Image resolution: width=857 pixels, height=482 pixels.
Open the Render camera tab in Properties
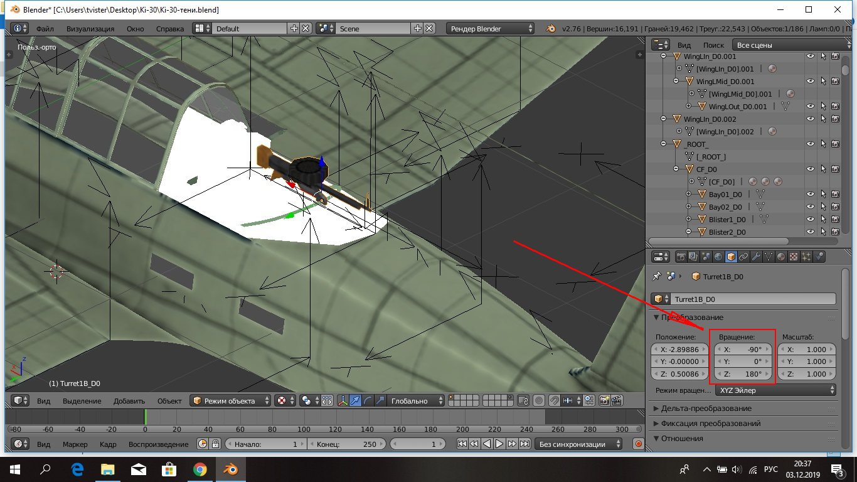click(x=681, y=257)
